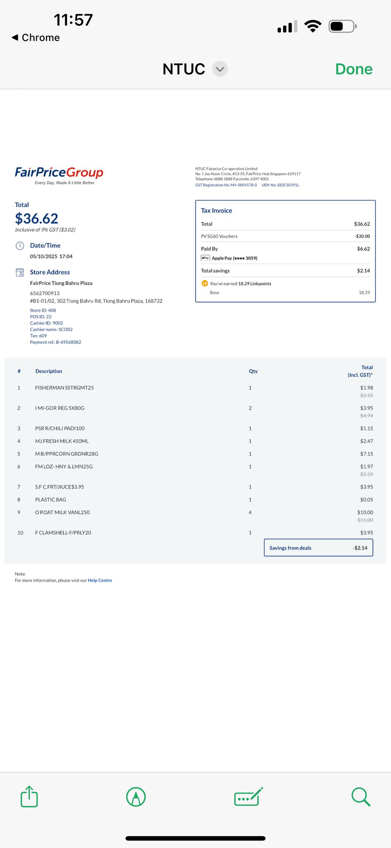Select the Tax Invoice heading
The width and height of the screenshot is (391, 848).
click(216, 210)
